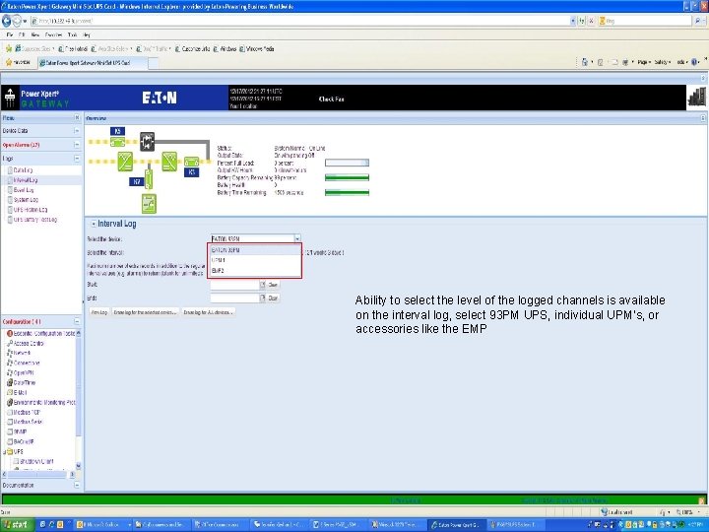
Task: Open the Data Log tree item
Action: (22, 170)
